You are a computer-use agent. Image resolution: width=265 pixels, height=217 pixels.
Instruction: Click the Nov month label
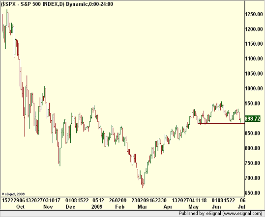(x=48, y=207)
